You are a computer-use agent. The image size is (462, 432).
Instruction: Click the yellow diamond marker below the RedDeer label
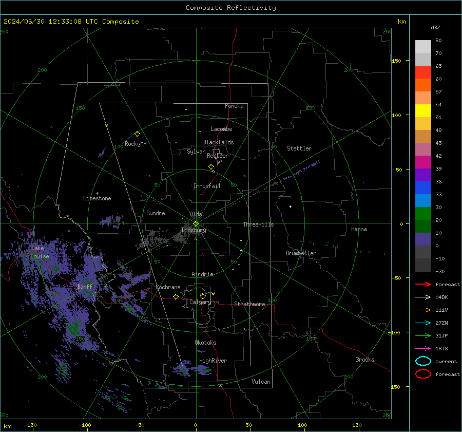(211, 167)
